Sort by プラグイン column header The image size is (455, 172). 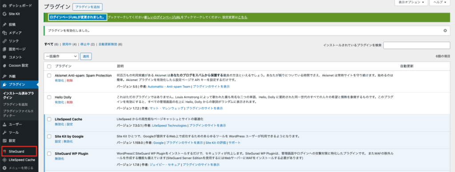point(63,66)
